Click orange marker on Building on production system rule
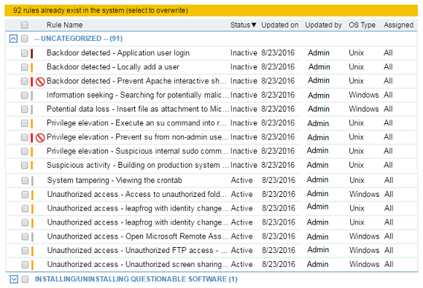This screenshot has height=288, width=423. pyautogui.click(x=32, y=165)
